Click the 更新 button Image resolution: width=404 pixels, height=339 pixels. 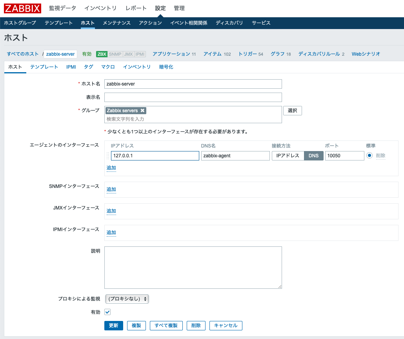[x=113, y=325]
